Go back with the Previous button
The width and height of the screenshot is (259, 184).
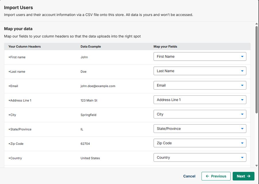216,176
